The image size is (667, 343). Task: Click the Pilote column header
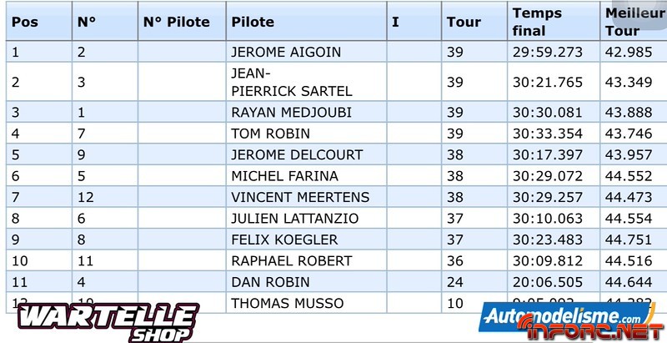click(253, 22)
